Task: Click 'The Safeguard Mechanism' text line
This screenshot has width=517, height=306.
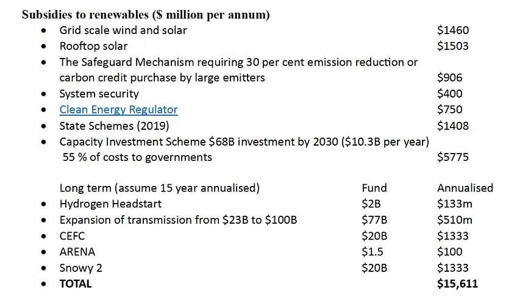Action: (238, 62)
